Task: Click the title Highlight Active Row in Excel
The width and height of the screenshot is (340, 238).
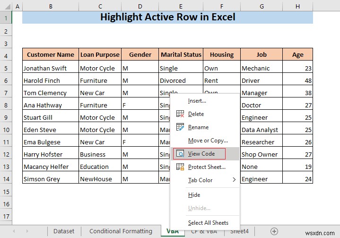Action: coord(167,17)
